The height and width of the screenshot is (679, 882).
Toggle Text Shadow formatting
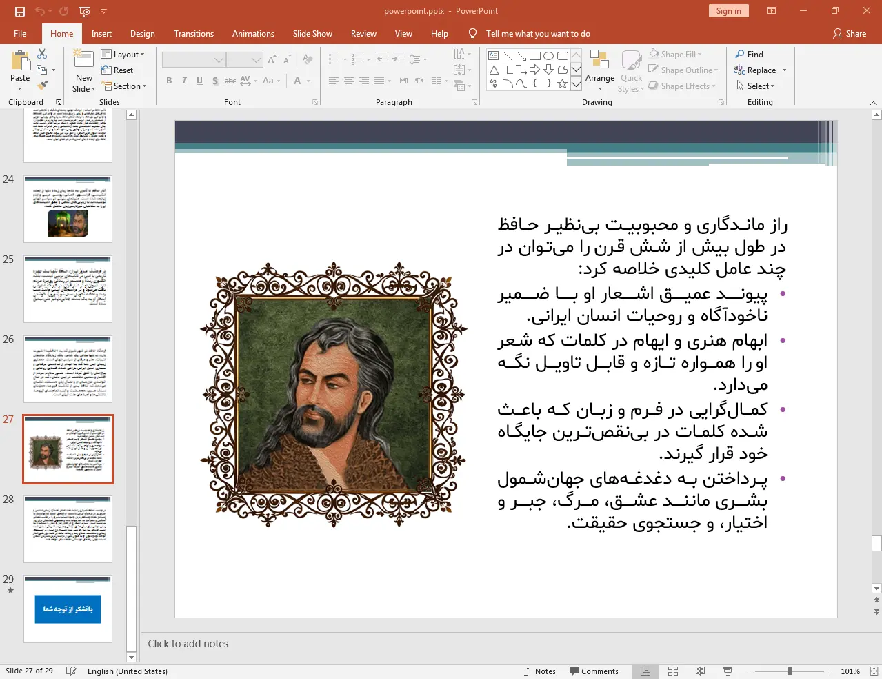(214, 81)
